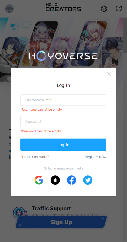Follow the Register Now link

tap(96, 157)
